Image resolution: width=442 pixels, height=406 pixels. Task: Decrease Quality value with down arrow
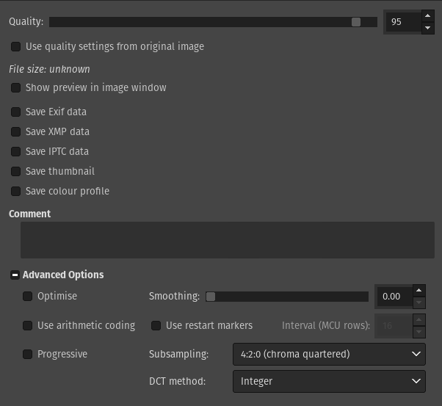pyautogui.click(x=427, y=28)
